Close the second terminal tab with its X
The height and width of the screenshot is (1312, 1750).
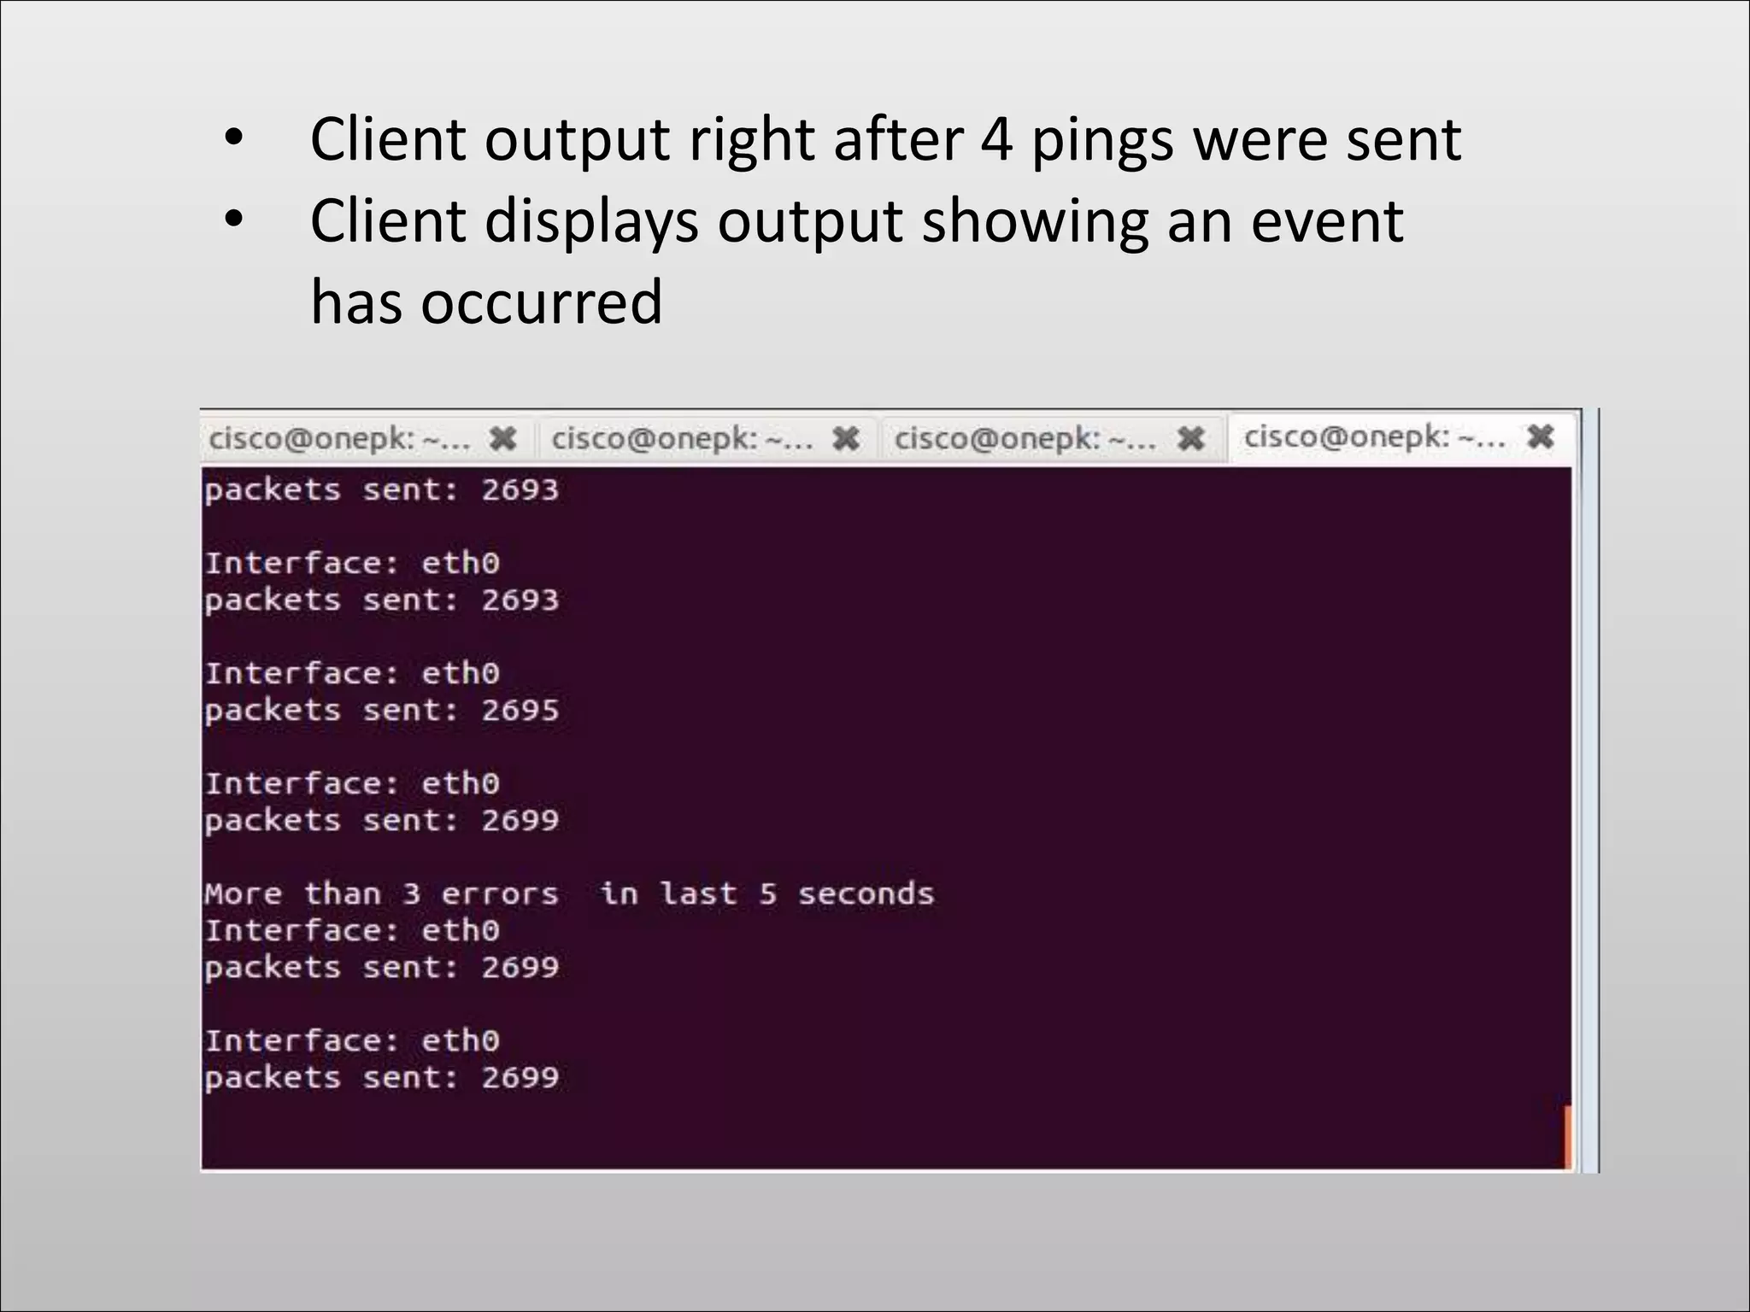846,439
